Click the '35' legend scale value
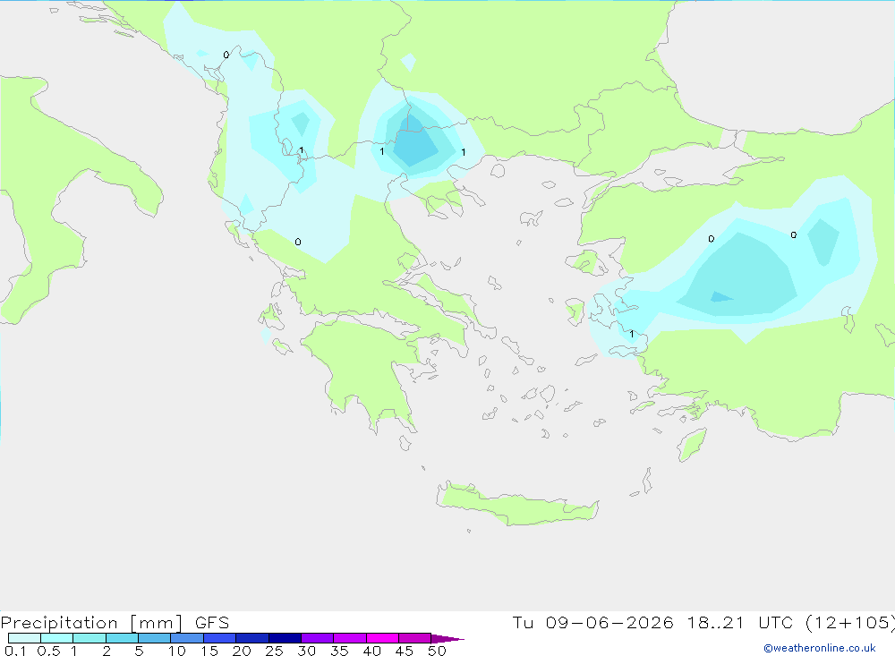The width and height of the screenshot is (895, 656). click(x=339, y=651)
